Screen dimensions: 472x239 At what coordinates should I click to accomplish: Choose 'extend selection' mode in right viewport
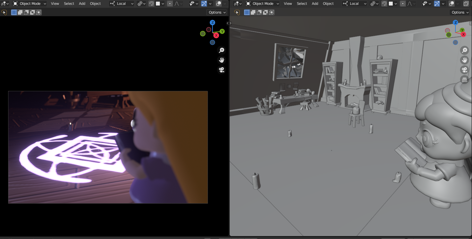coord(253,12)
